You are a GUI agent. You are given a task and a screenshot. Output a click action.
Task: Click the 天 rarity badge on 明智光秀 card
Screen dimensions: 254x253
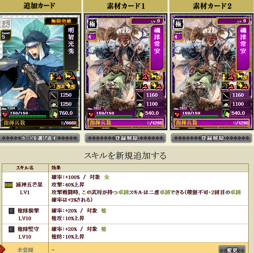coord(6,24)
